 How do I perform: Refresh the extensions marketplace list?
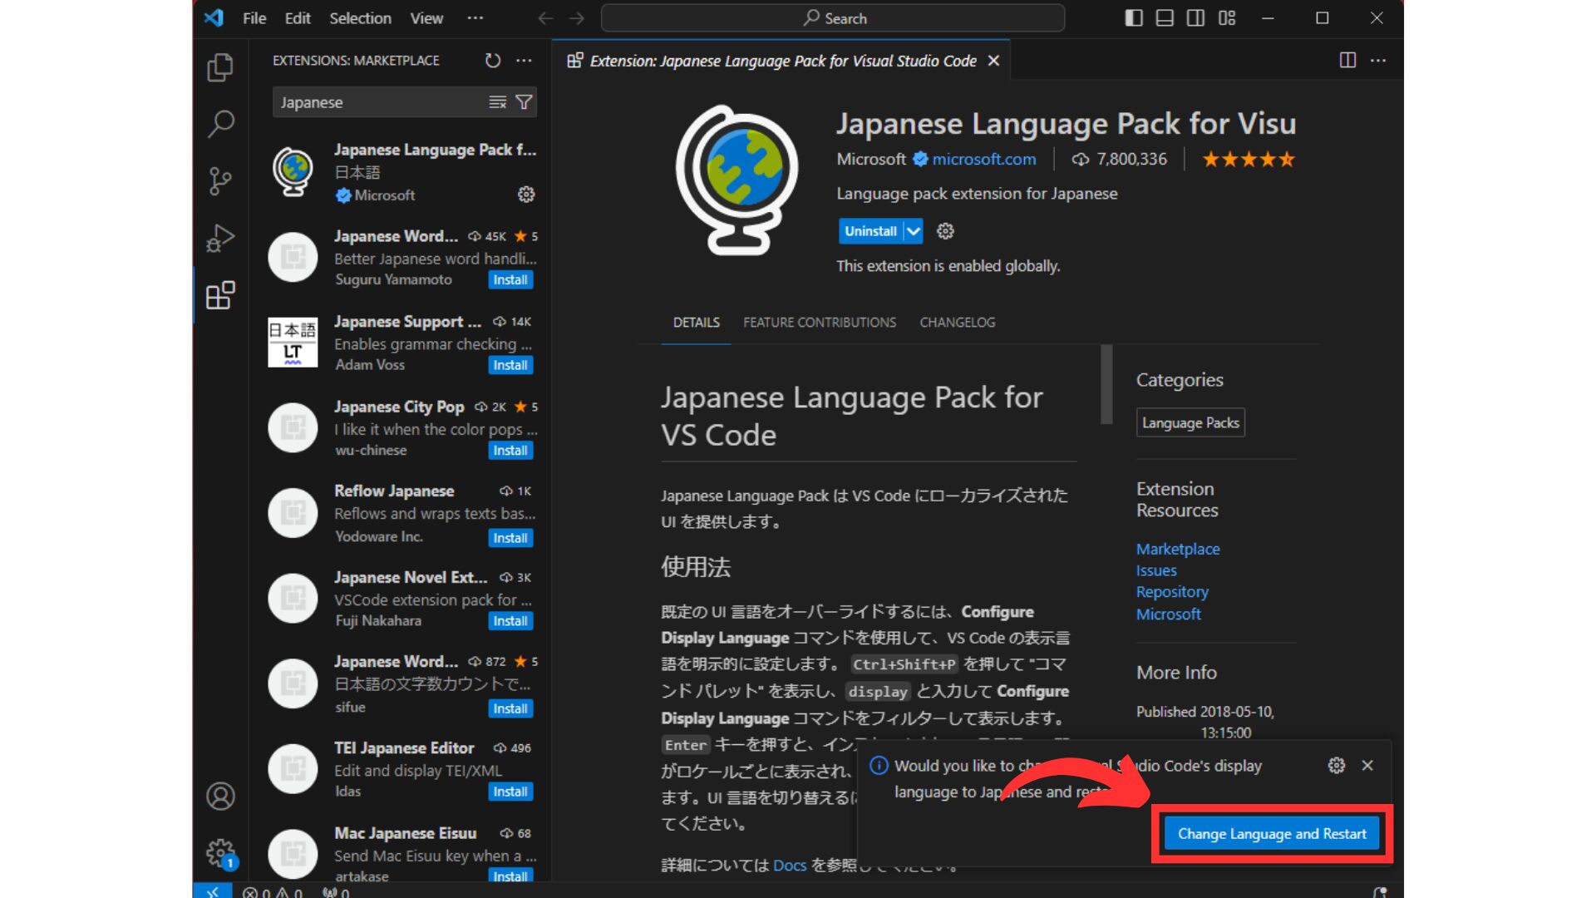click(x=492, y=60)
